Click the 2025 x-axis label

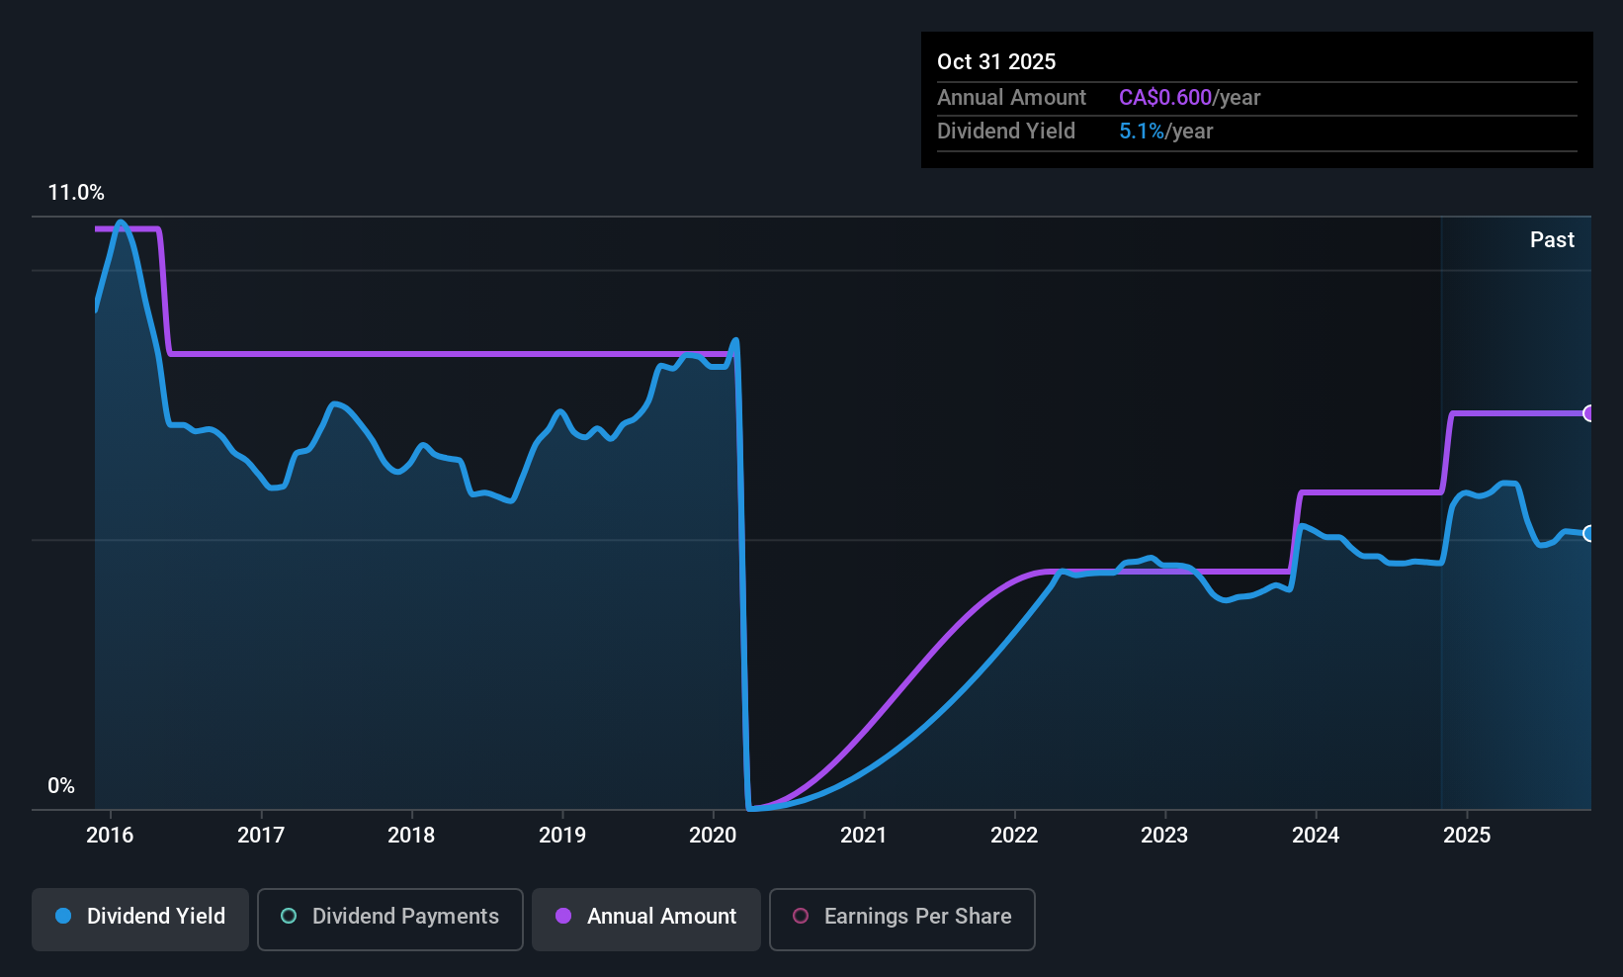(1467, 836)
